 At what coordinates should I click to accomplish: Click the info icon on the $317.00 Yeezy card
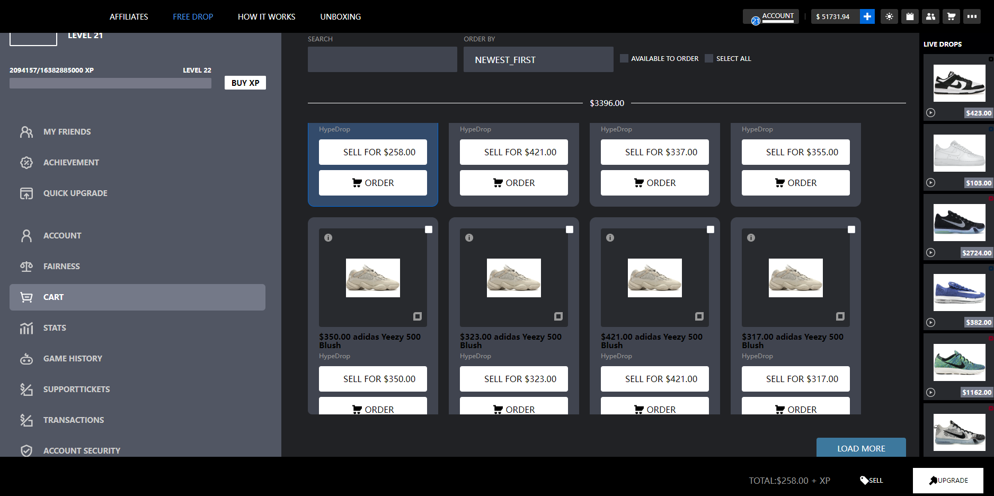[x=751, y=237]
